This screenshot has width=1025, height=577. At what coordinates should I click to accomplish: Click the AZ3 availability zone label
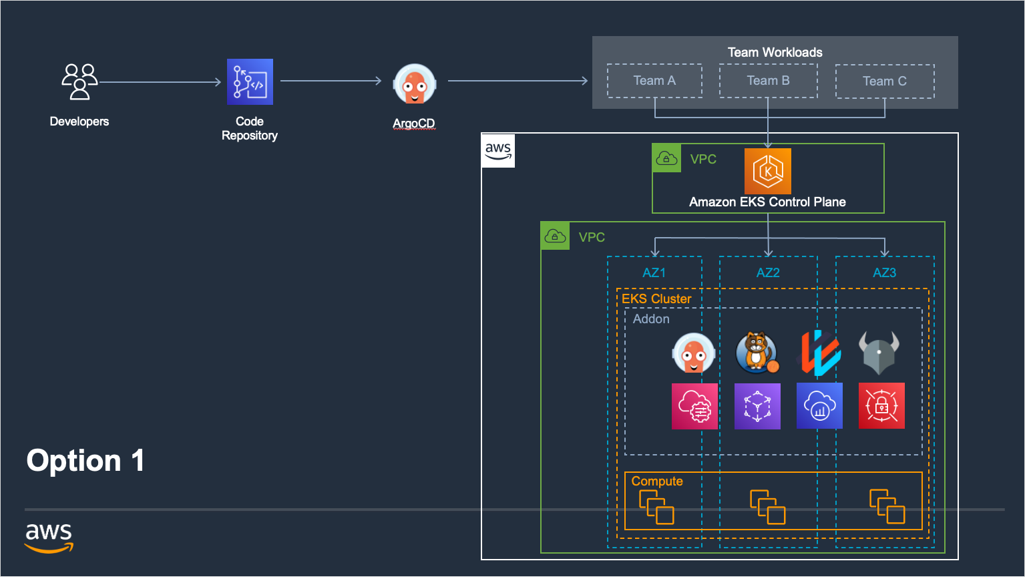pos(885,272)
